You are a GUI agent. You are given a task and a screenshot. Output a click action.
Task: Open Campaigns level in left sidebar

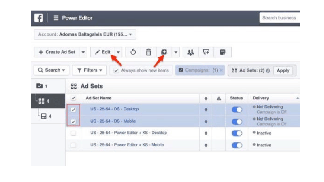[x=42, y=86]
